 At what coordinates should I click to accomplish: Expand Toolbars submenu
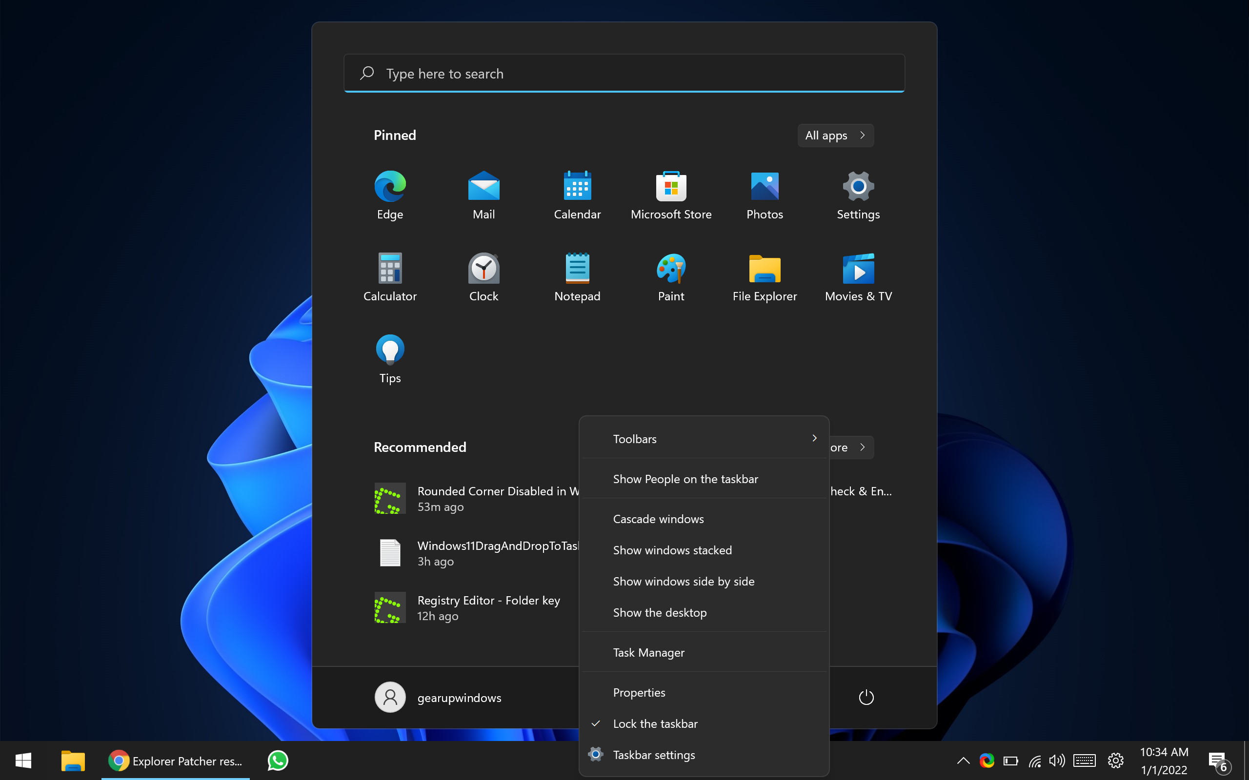(705, 439)
